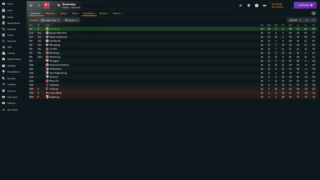This screenshot has width=320, height=180.
Task: Open the Eintracht Frankfurt team link
Action: coord(59,65)
